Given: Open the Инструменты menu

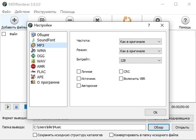Looking at the screenshot, I should click(x=45, y=12).
